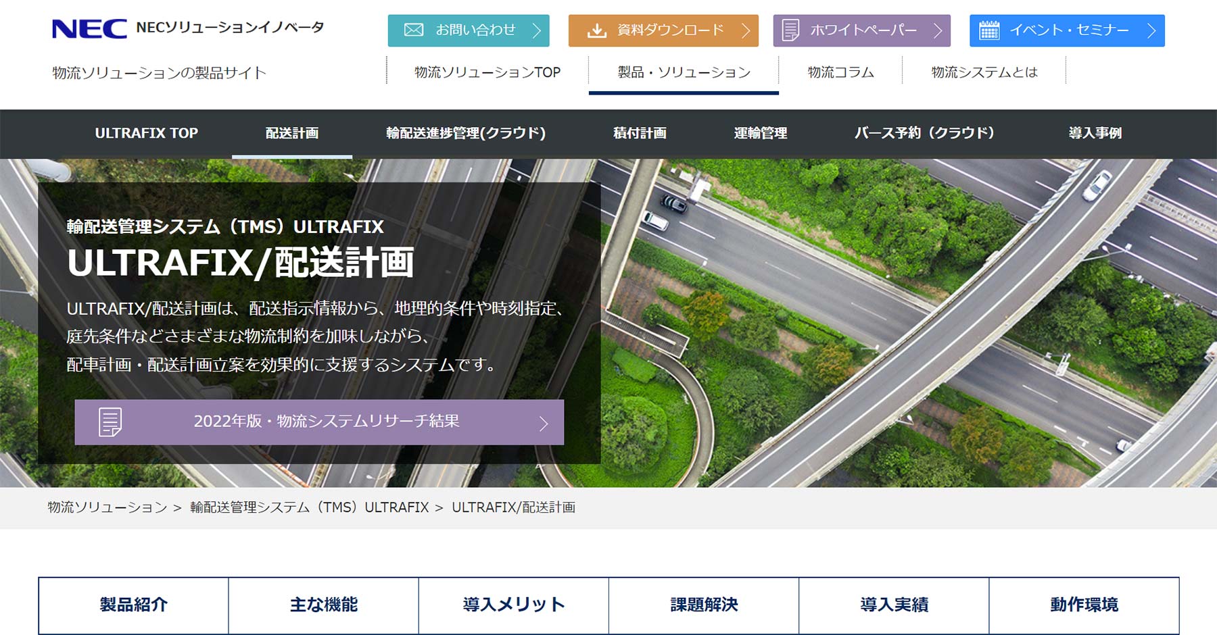The height and width of the screenshot is (635, 1217).
Task: Click the download icon on 資料ダウンロード
Action: (596, 30)
